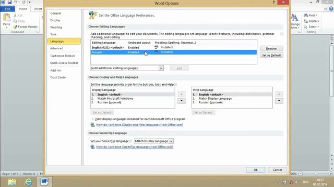The image size is (334, 187).
Task: Switch to the Home ribbon tab
Action: point(23,9)
